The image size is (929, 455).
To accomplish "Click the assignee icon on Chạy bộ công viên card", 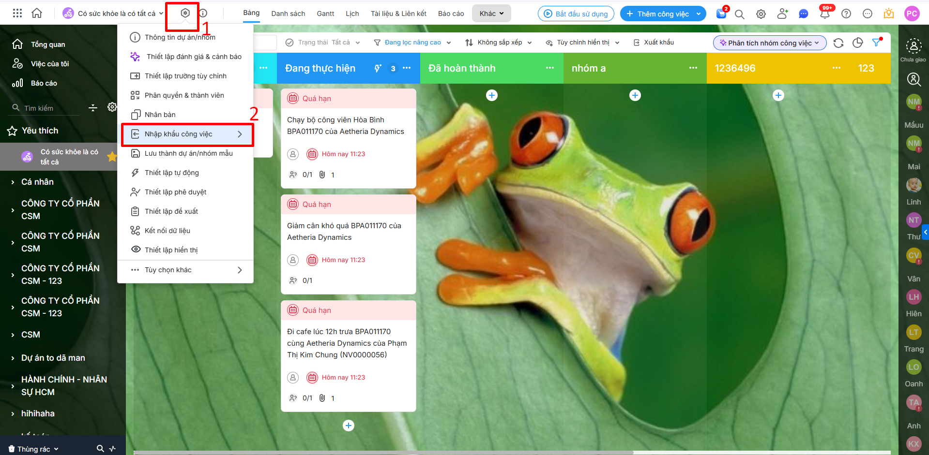I will 293,154.
